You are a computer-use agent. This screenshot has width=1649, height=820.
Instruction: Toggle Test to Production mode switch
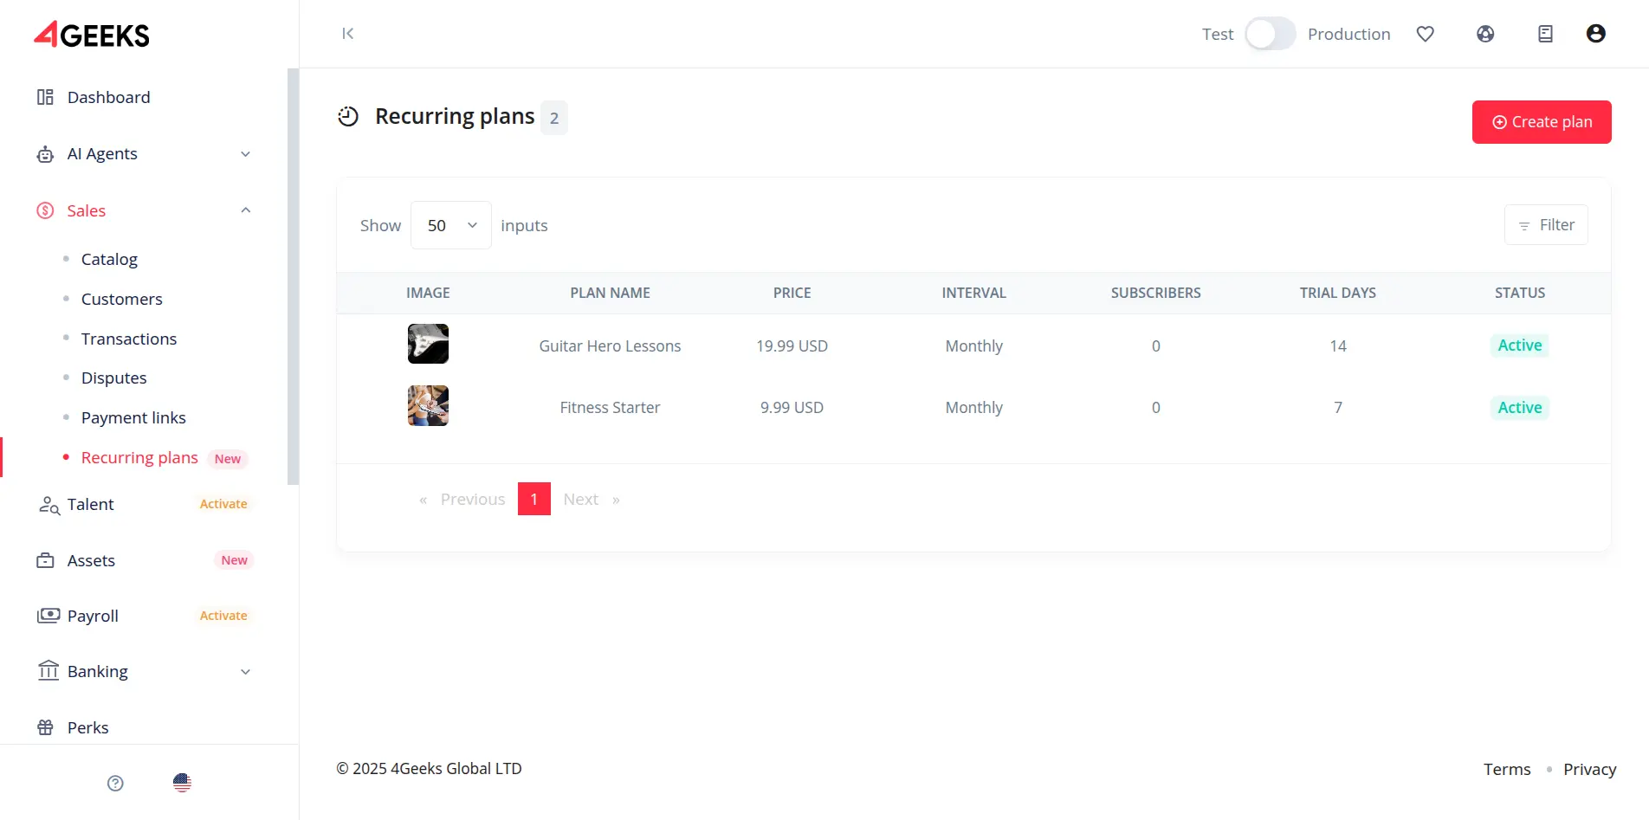1270,35
